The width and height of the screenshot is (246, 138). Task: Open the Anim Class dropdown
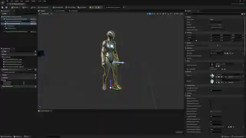click(x=216, y=53)
